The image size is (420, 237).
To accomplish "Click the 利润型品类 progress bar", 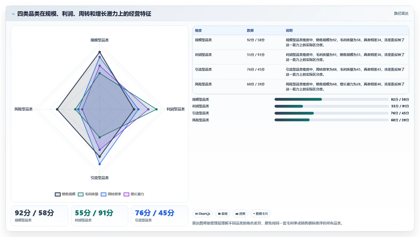I will [x=331, y=106].
